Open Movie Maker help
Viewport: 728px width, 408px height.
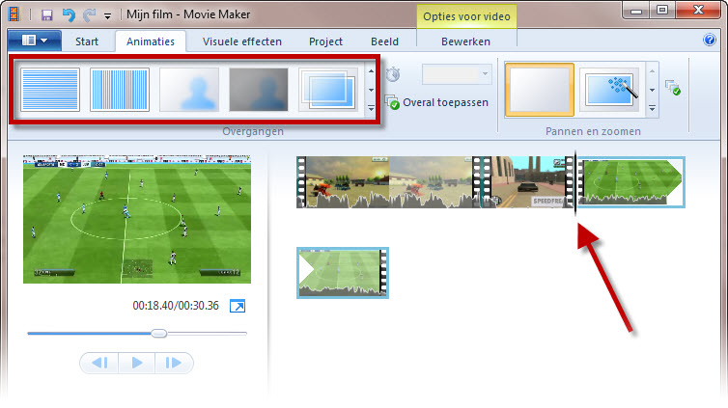[x=709, y=41]
